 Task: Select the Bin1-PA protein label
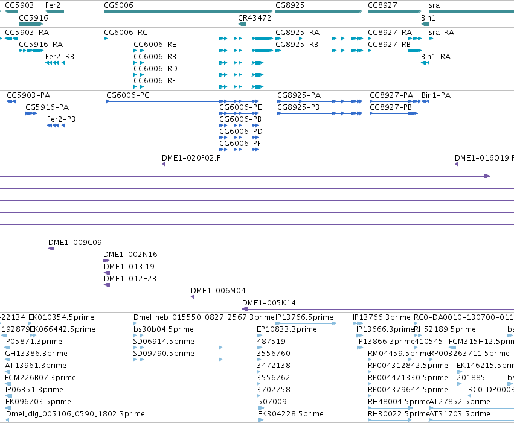[436, 95]
